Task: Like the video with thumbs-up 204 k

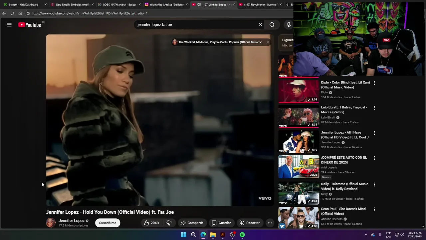Action: 151,223
